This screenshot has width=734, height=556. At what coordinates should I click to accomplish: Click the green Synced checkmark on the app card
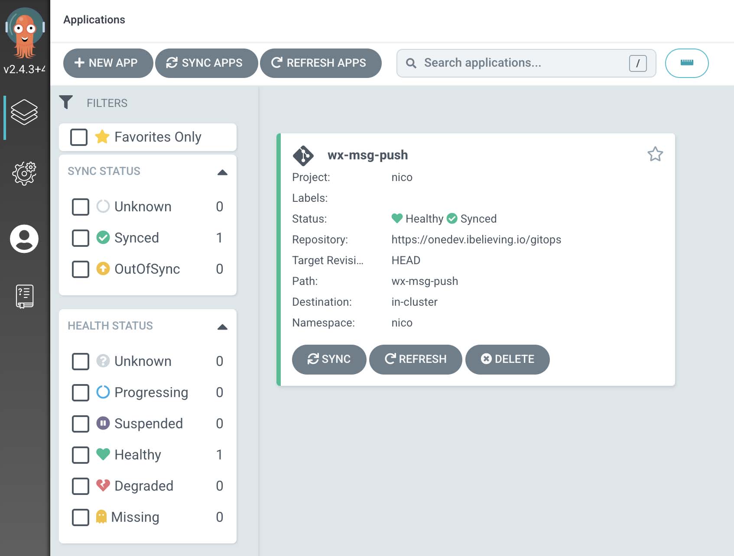click(452, 218)
